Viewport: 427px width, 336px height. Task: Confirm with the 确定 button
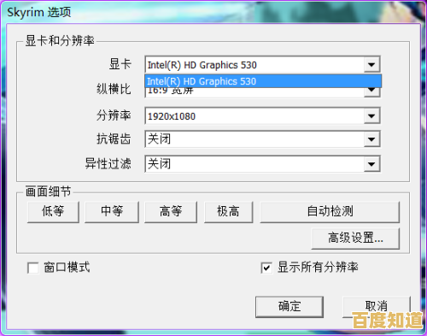pyautogui.click(x=290, y=307)
